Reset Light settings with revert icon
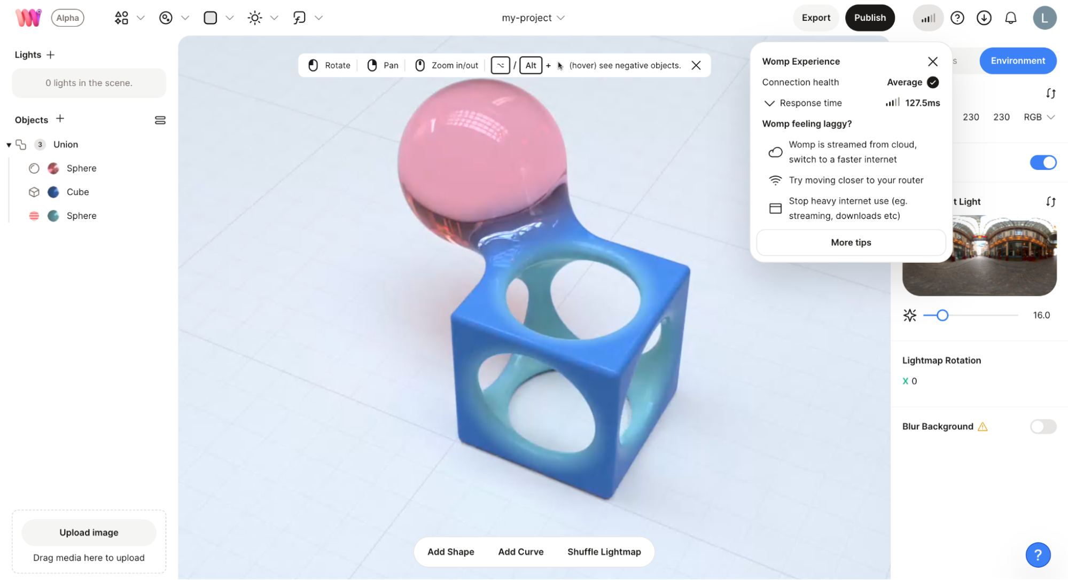 point(1050,201)
